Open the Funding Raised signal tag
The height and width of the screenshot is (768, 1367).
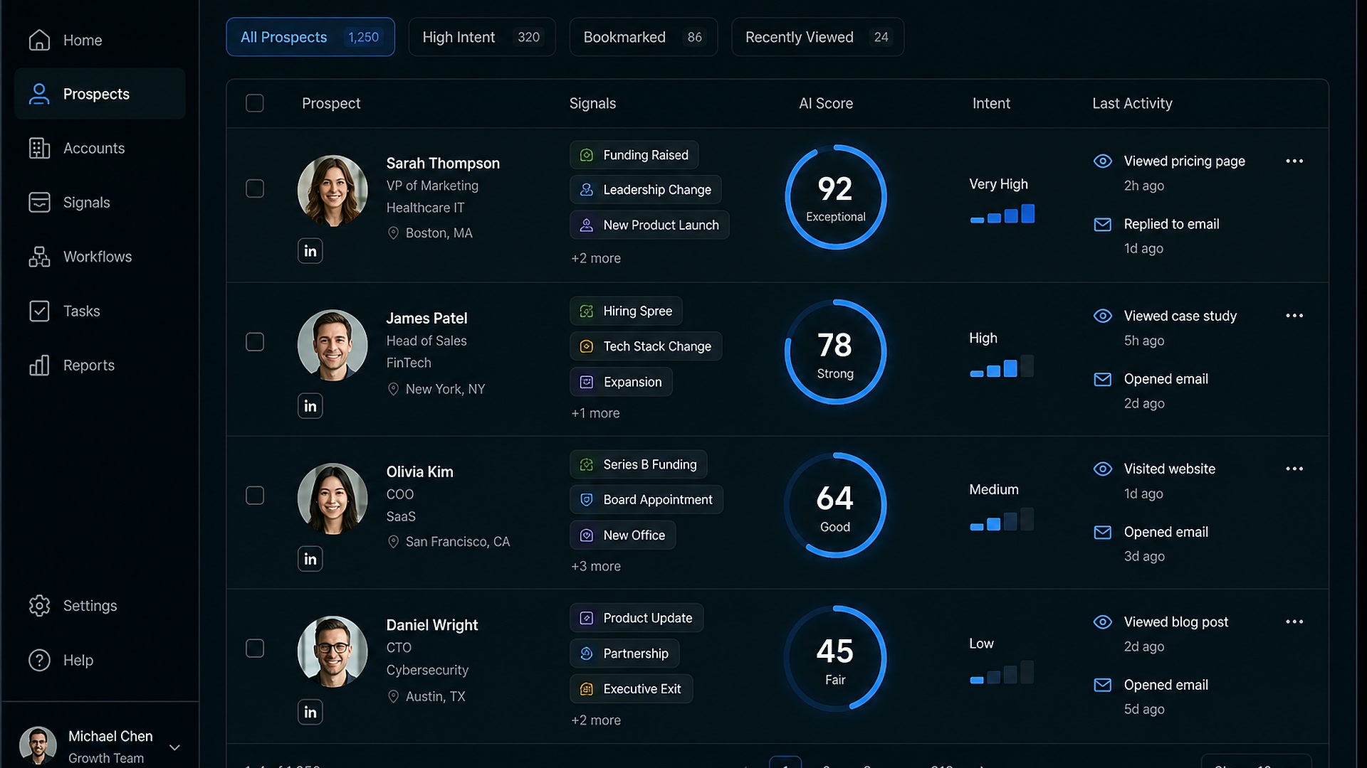(x=634, y=155)
